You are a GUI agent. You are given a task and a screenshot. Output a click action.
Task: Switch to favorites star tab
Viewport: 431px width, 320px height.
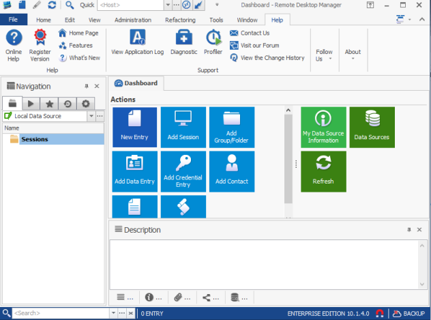coord(50,104)
